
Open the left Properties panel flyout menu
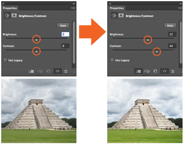73,8
